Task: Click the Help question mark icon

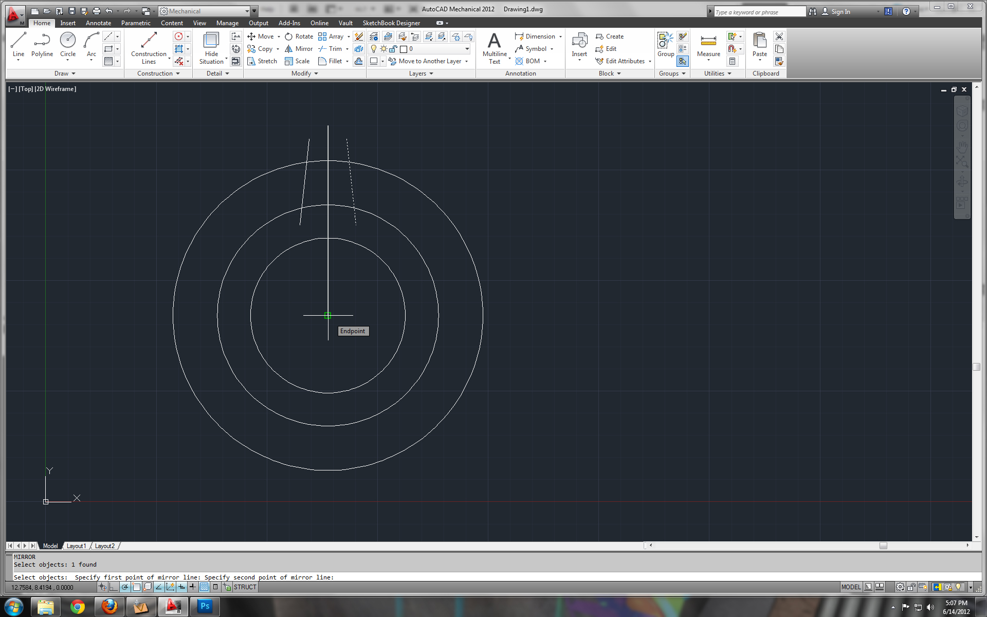Action: pyautogui.click(x=906, y=11)
